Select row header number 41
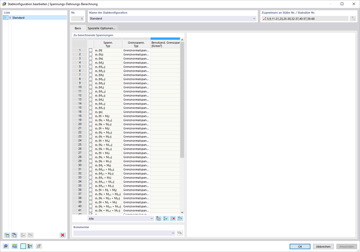This screenshot has width=360, height=252. (x=80, y=210)
